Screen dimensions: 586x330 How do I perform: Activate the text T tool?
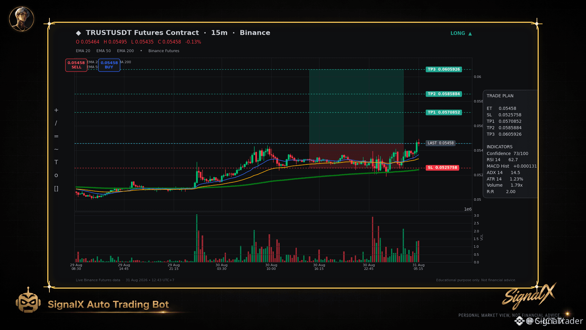coord(56,162)
